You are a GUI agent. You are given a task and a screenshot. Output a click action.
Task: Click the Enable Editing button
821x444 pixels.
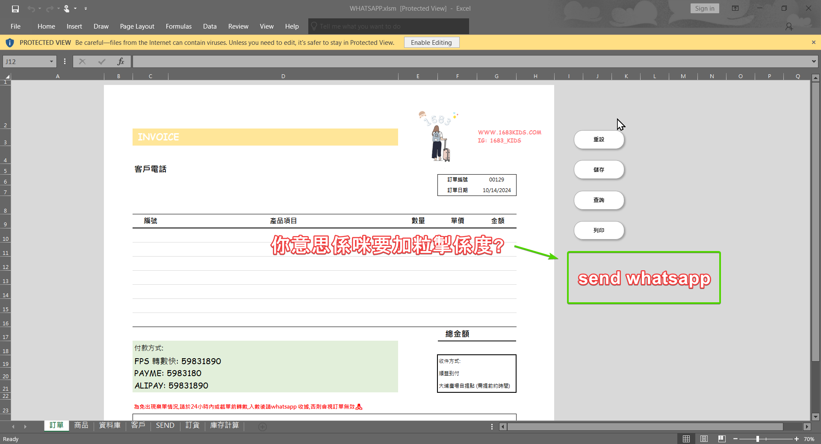pyautogui.click(x=431, y=42)
